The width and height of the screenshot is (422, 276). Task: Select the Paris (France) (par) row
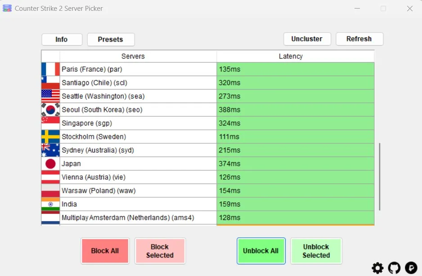point(138,69)
